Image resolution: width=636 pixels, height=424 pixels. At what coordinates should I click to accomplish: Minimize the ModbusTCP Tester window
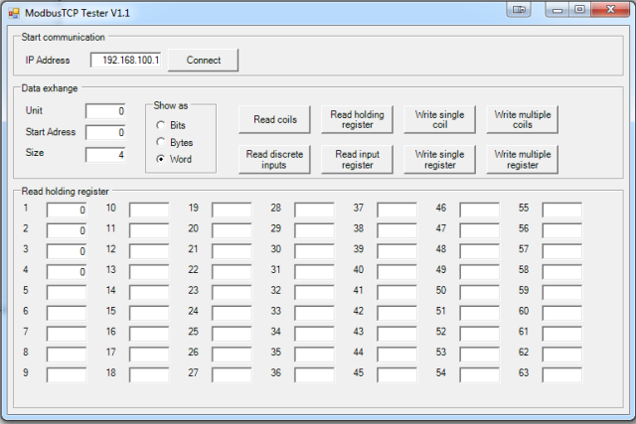click(557, 9)
